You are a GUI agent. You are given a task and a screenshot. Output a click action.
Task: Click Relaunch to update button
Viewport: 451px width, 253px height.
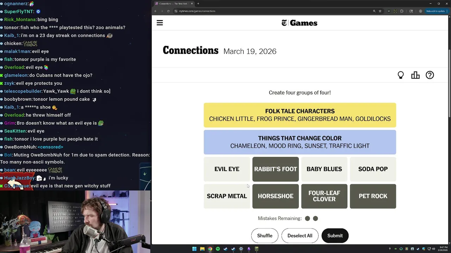436,11
